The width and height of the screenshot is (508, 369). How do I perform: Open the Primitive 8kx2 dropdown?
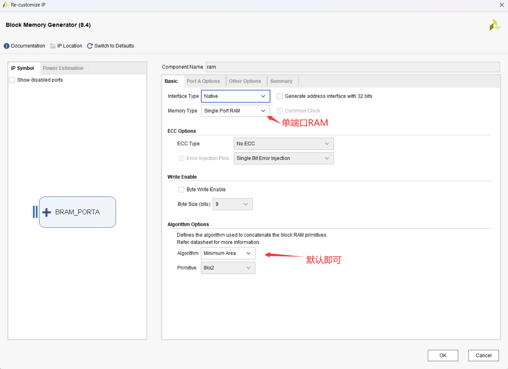(228, 268)
